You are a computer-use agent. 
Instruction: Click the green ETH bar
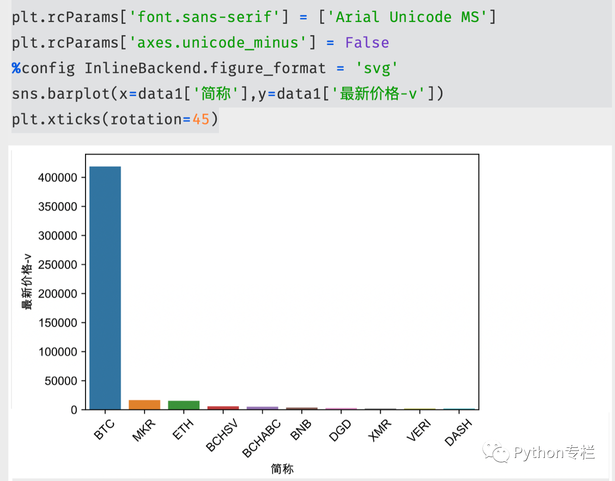coord(184,405)
